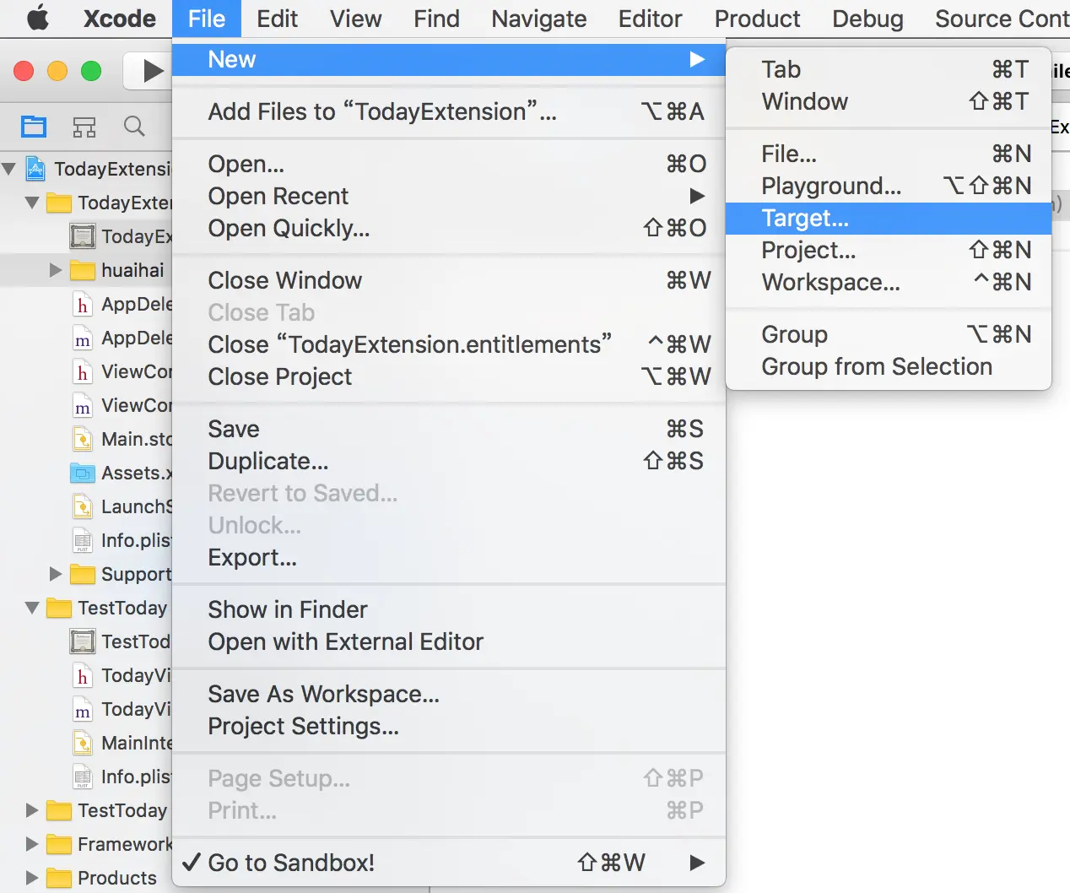Click the Assets catalog folder icon
The image size is (1070, 893).
[82, 473]
